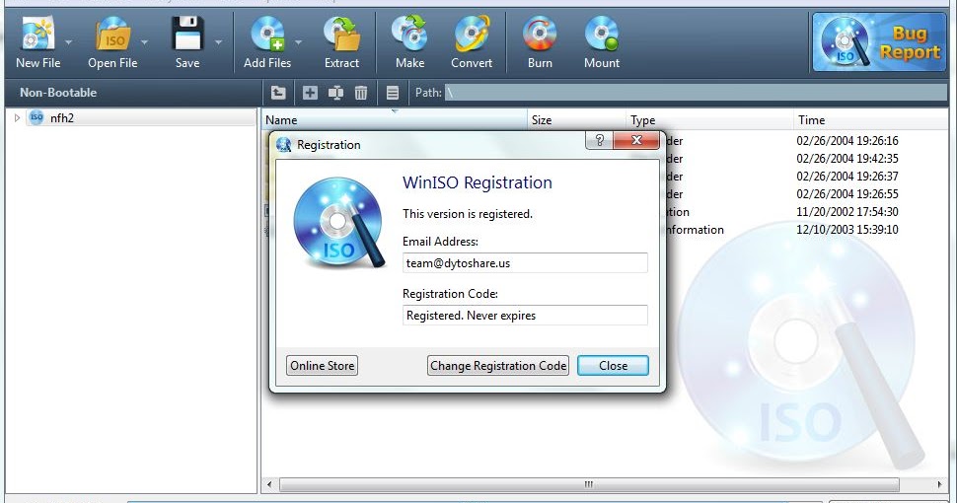Expand the Open File dropdown arrow

click(x=144, y=42)
